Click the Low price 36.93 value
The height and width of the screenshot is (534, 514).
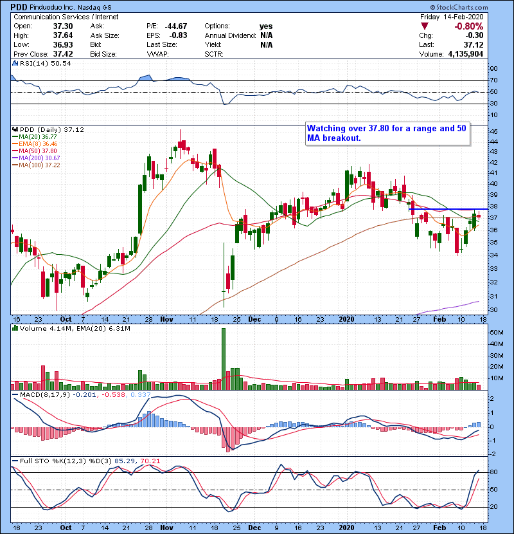[x=63, y=44]
